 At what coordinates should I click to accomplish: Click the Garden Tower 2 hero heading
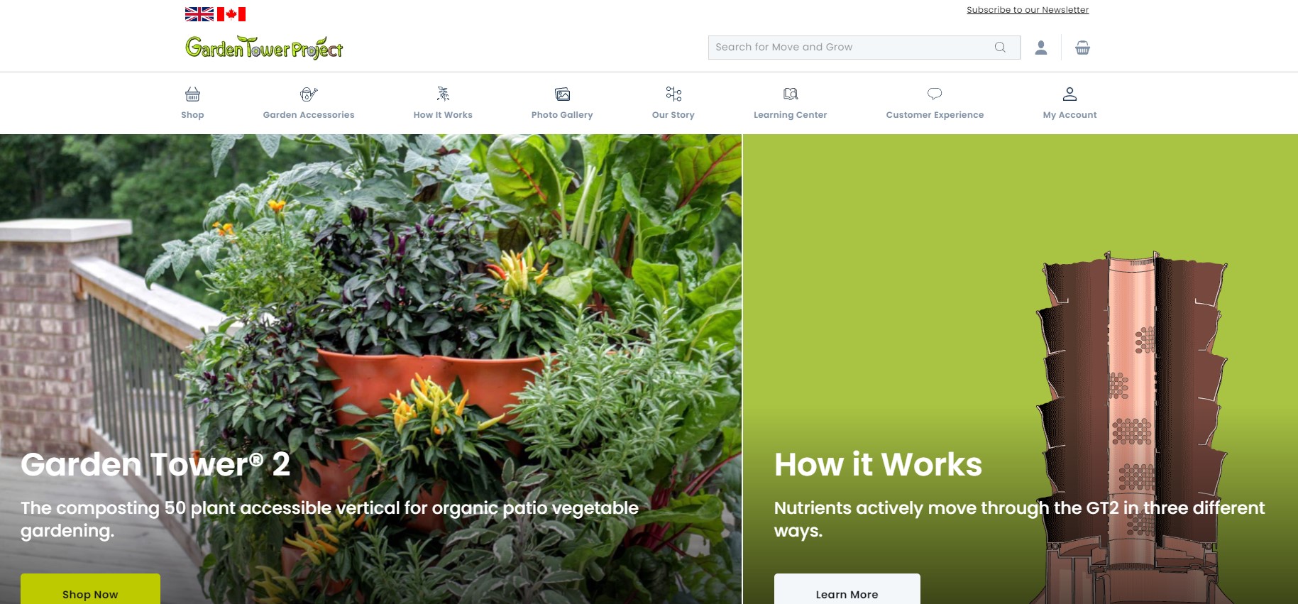click(x=155, y=465)
